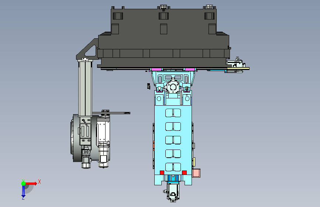Screen dimensions: 320x207
Task: Select the left magenta pad under the gantry
Action: [157, 70]
